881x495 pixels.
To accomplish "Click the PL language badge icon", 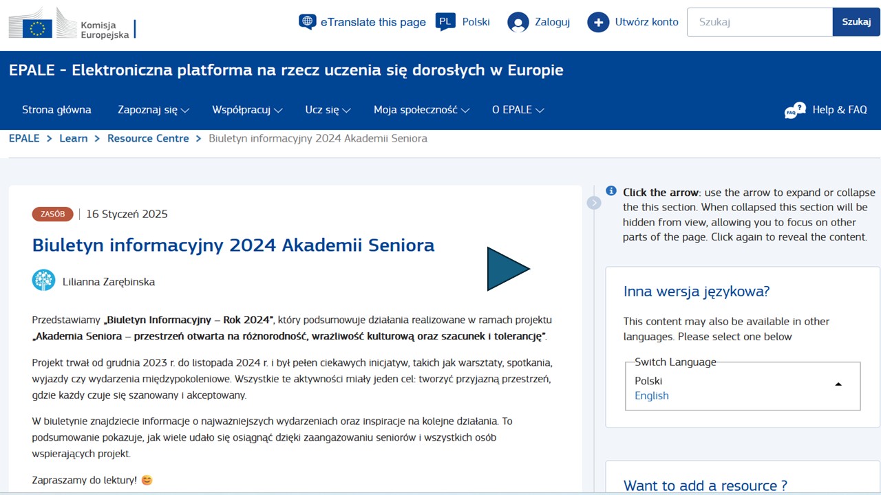I will coord(445,22).
